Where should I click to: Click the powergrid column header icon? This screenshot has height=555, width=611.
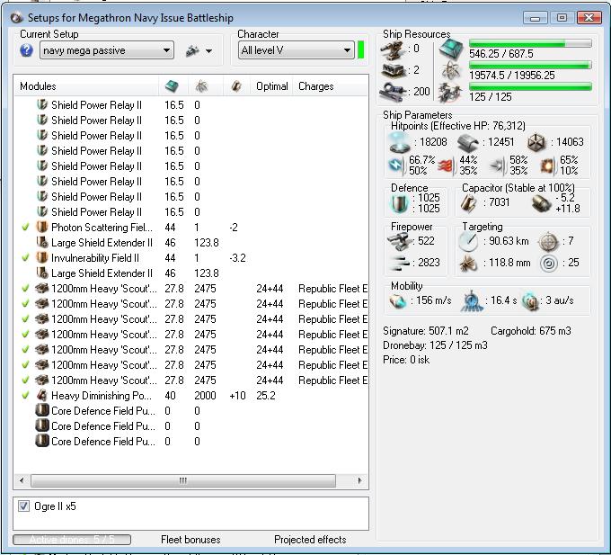coord(201,86)
